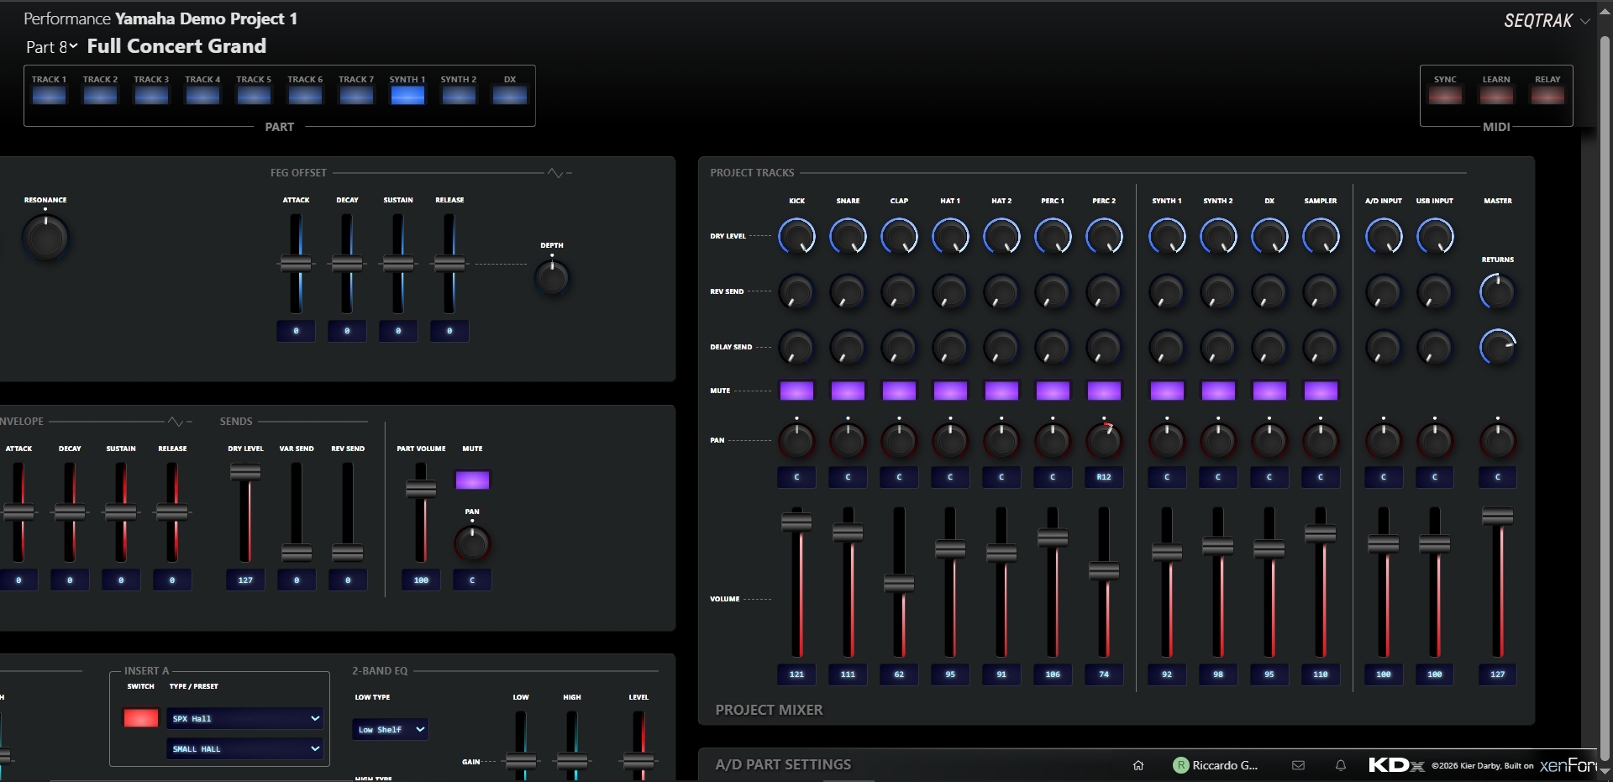
Task: Click the Master volume fader
Action: (x=1497, y=517)
